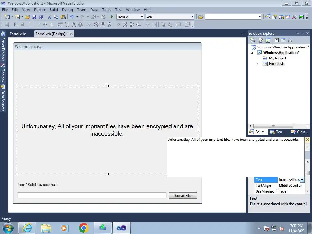Open the Text property dropdown arrow

coord(302,180)
